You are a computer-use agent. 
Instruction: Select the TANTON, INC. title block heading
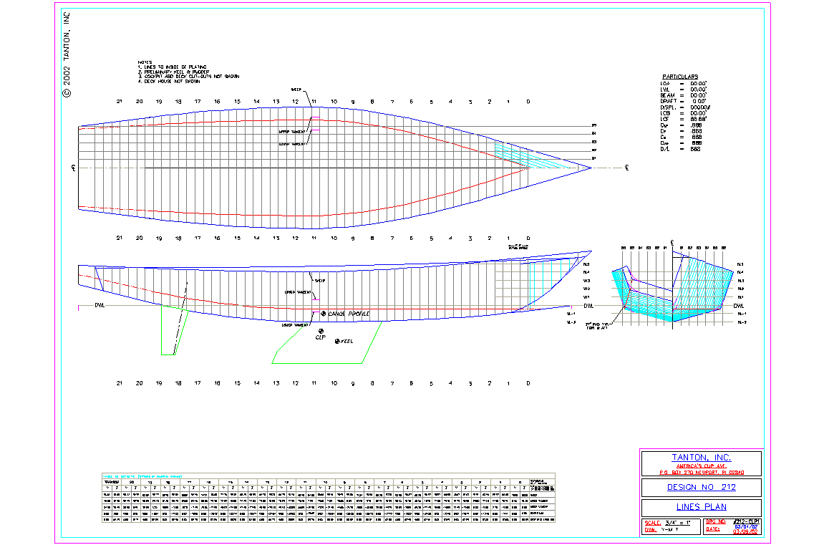701,457
